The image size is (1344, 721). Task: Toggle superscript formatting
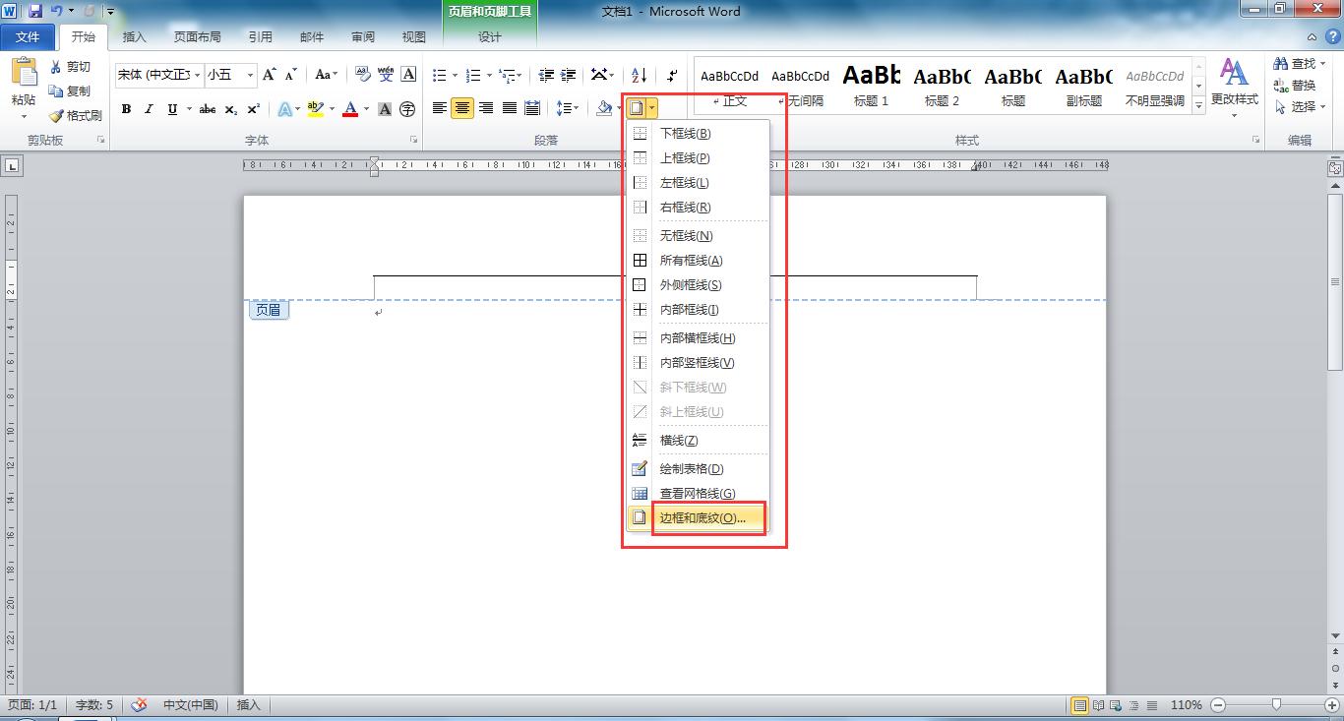pyautogui.click(x=254, y=109)
